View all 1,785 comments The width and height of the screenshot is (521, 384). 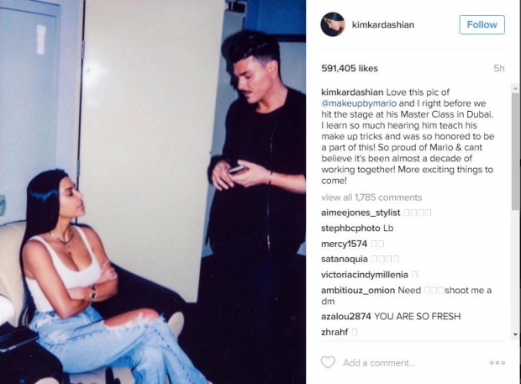coord(371,197)
